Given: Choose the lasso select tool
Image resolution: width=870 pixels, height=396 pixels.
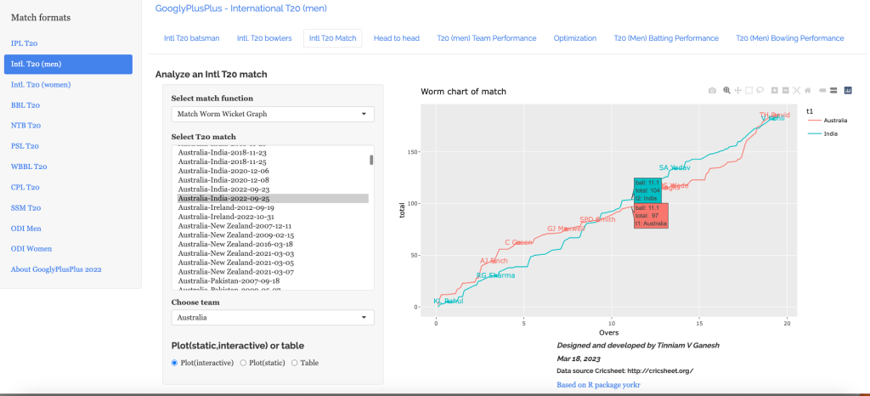Looking at the screenshot, I should (x=760, y=90).
